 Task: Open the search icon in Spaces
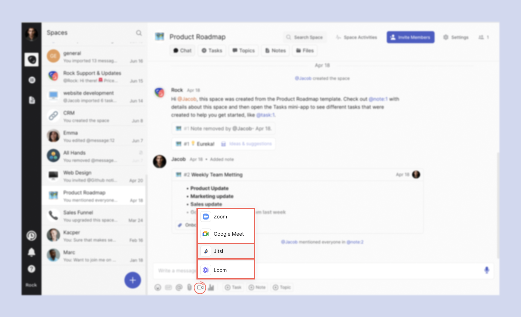tap(139, 33)
